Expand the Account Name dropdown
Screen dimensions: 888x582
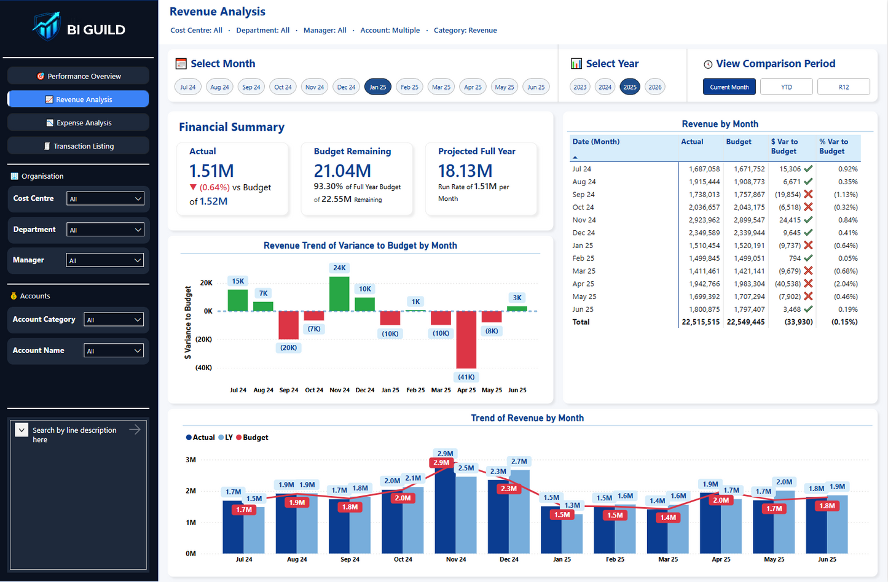(114, 351)
